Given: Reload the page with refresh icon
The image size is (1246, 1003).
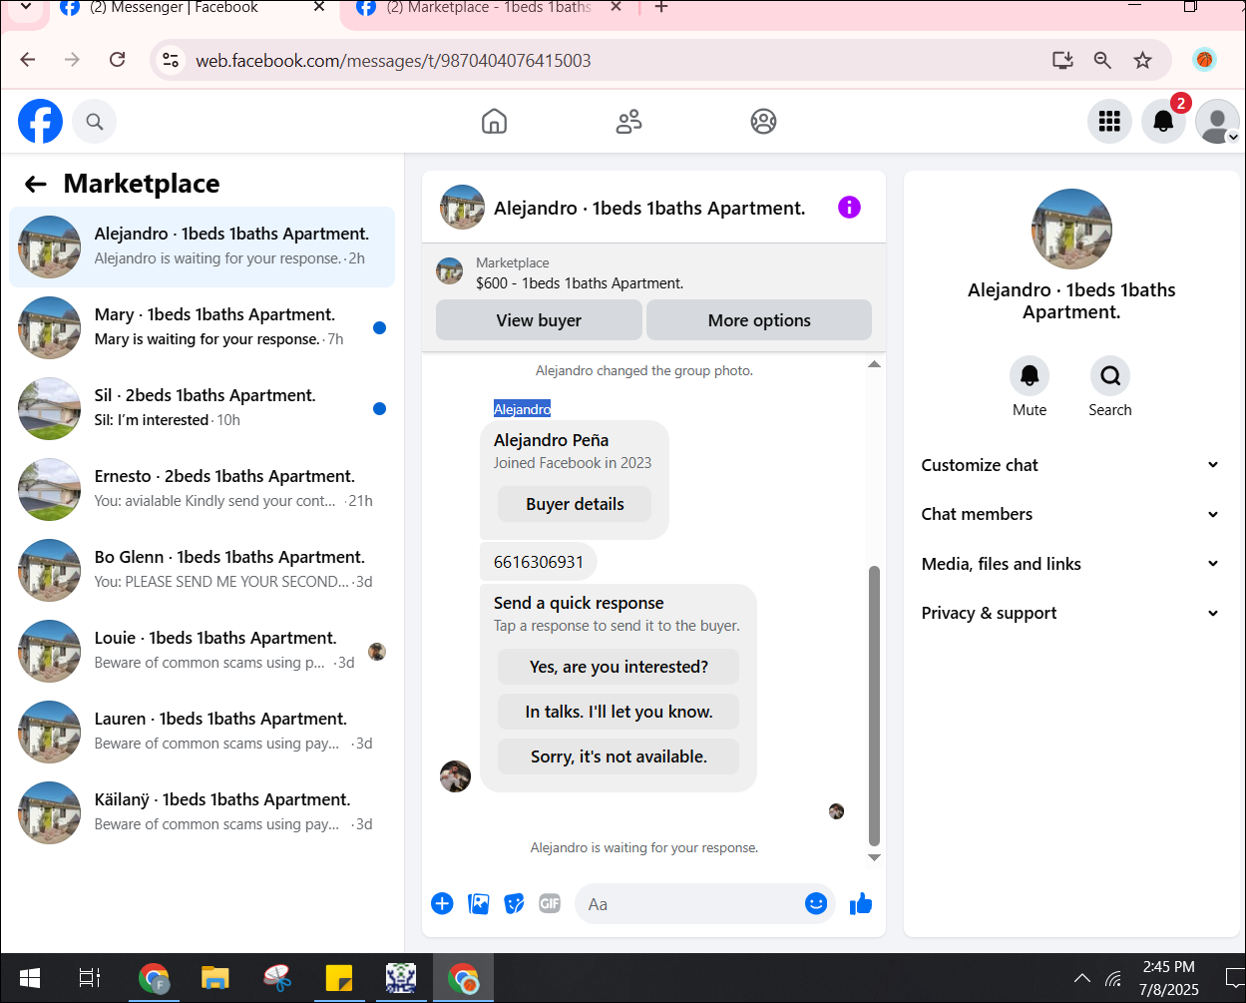Looking at the screenshot, I should pos(117,60).
